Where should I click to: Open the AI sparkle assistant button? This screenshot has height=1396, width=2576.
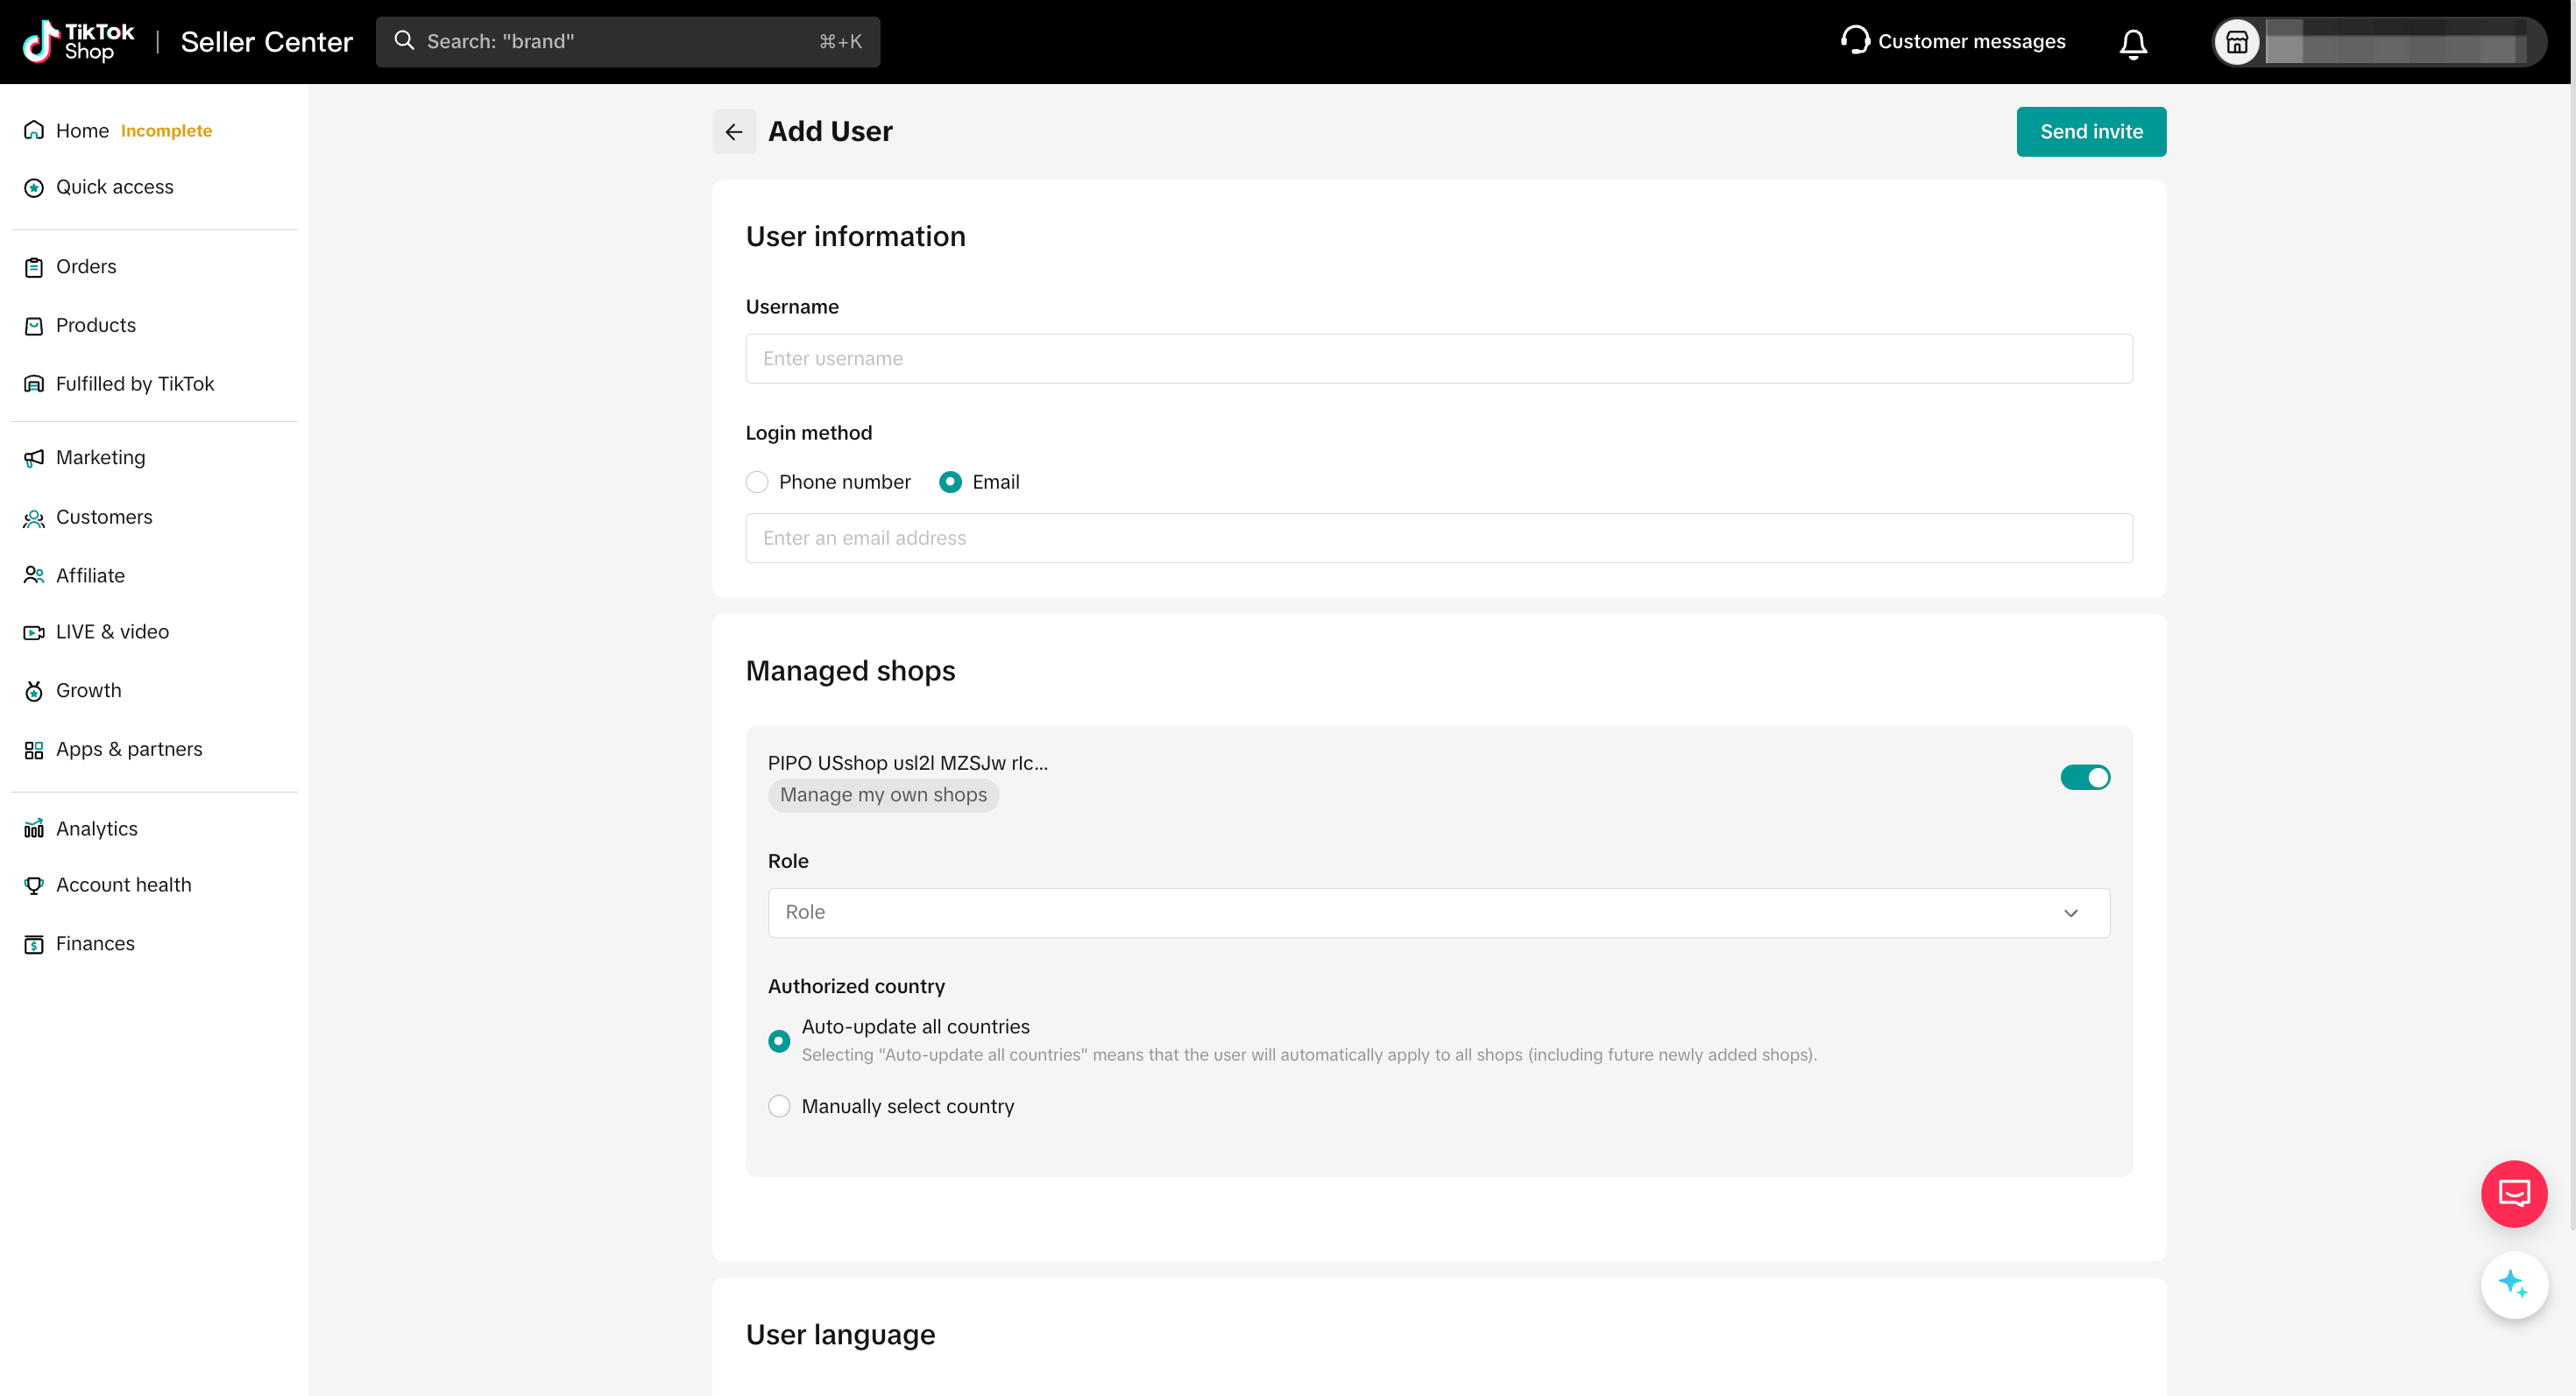point(2513,1284)
